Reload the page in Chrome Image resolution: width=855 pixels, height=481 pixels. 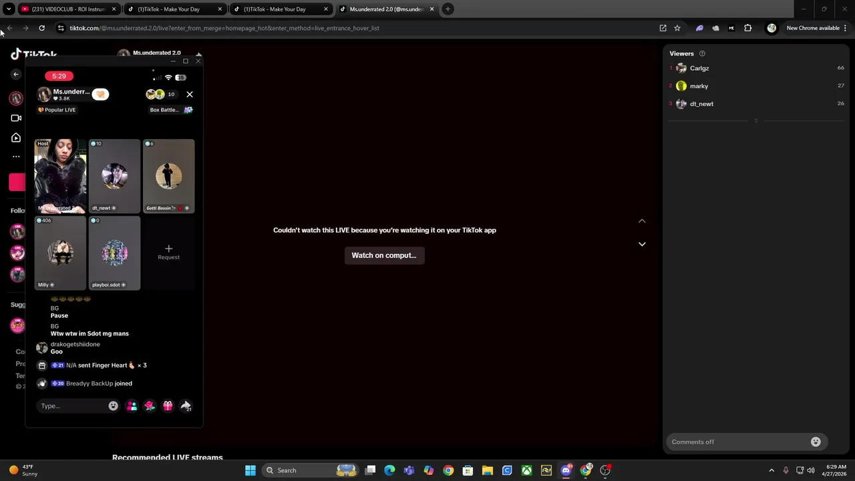coord(41,28)
